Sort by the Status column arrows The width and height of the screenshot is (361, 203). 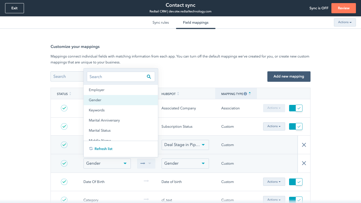70,94
